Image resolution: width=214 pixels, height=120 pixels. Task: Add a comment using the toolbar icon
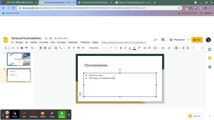tap(149, 48)
